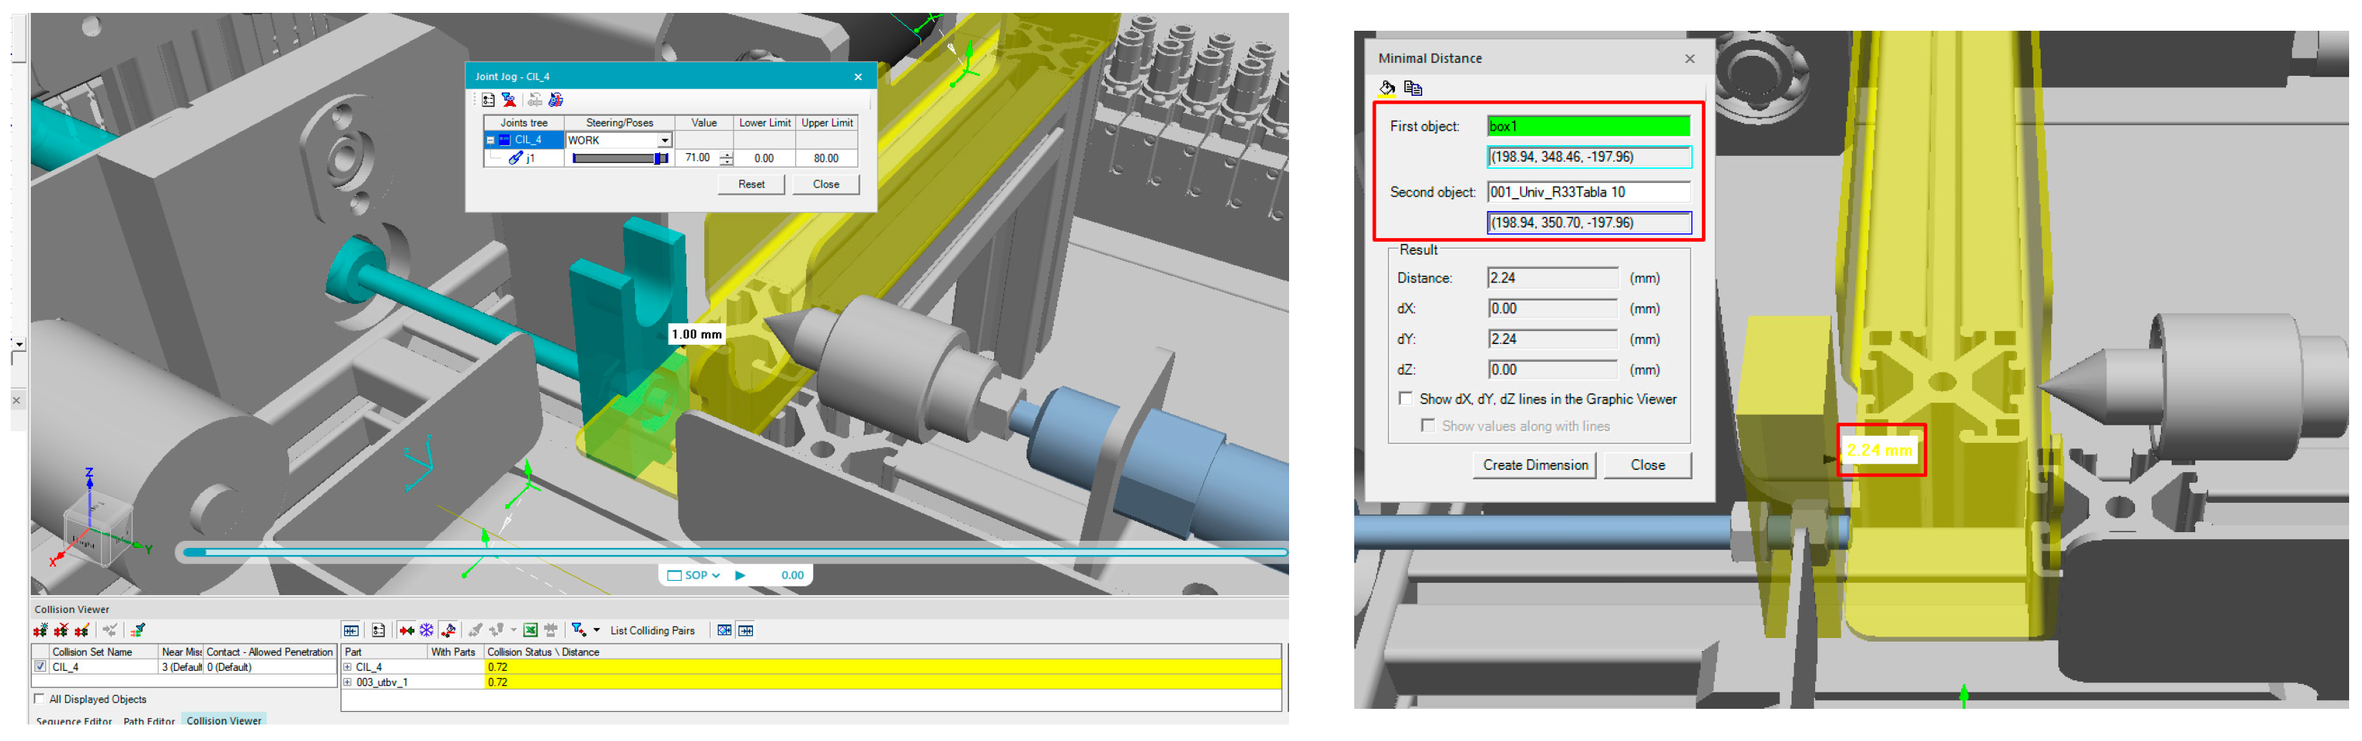Check Show dX, dY, dZ lines option

(x=1405, y=398)
